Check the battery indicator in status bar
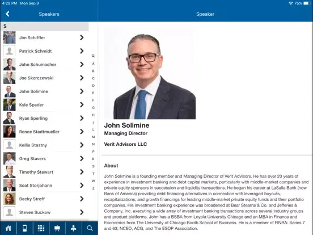Image resolution: width=313 pixels, height=235 pixels. pyautogui.click(x=306, y=3)
